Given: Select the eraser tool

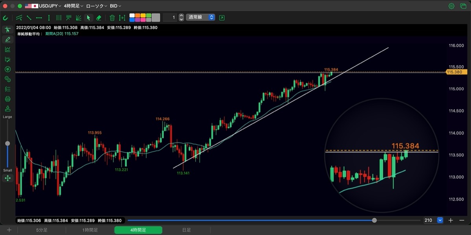Looking at the screenshot, I should point(99,18).
